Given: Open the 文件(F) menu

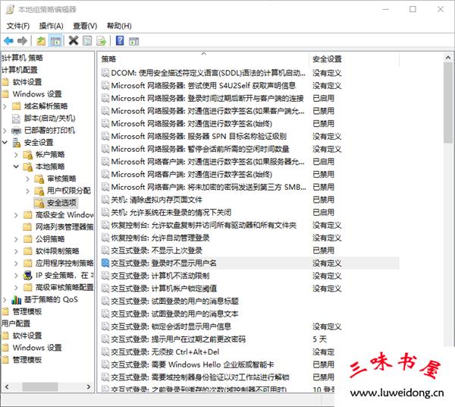Looking at the screenshot, I should [x=18, y=26].
